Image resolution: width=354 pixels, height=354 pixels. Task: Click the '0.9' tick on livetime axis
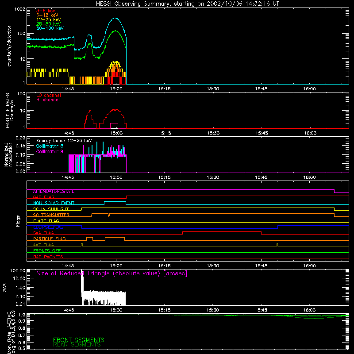coord(22,320)
